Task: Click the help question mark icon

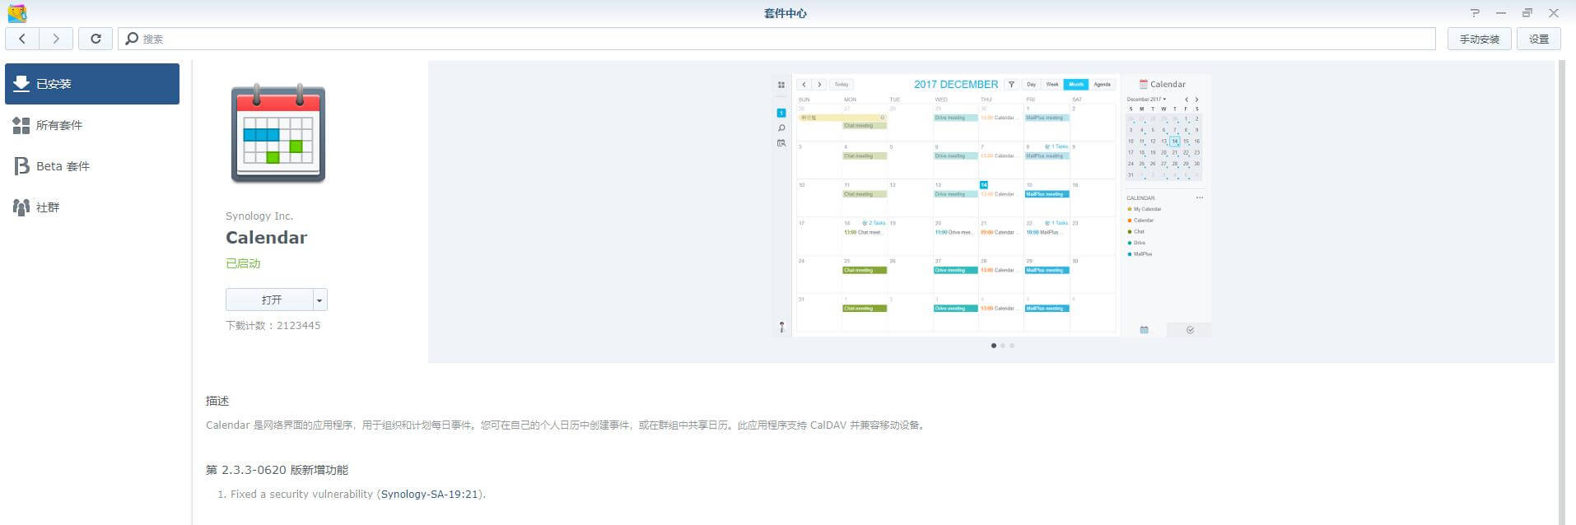Action: coord(1475,13)
